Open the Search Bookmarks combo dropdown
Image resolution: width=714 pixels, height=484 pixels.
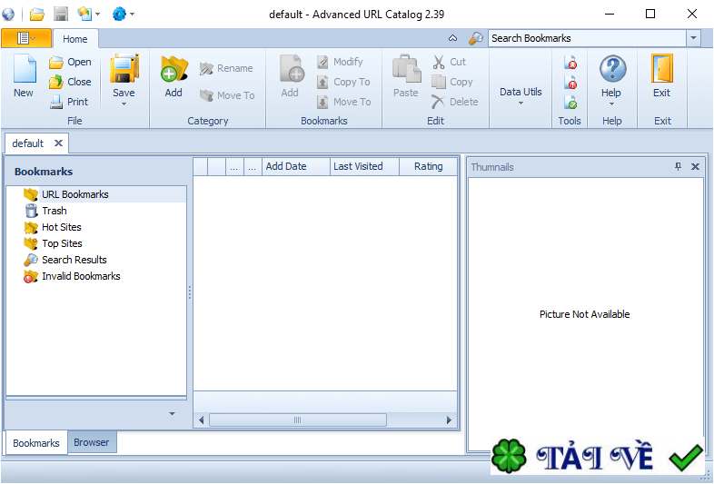coord(693,38)
